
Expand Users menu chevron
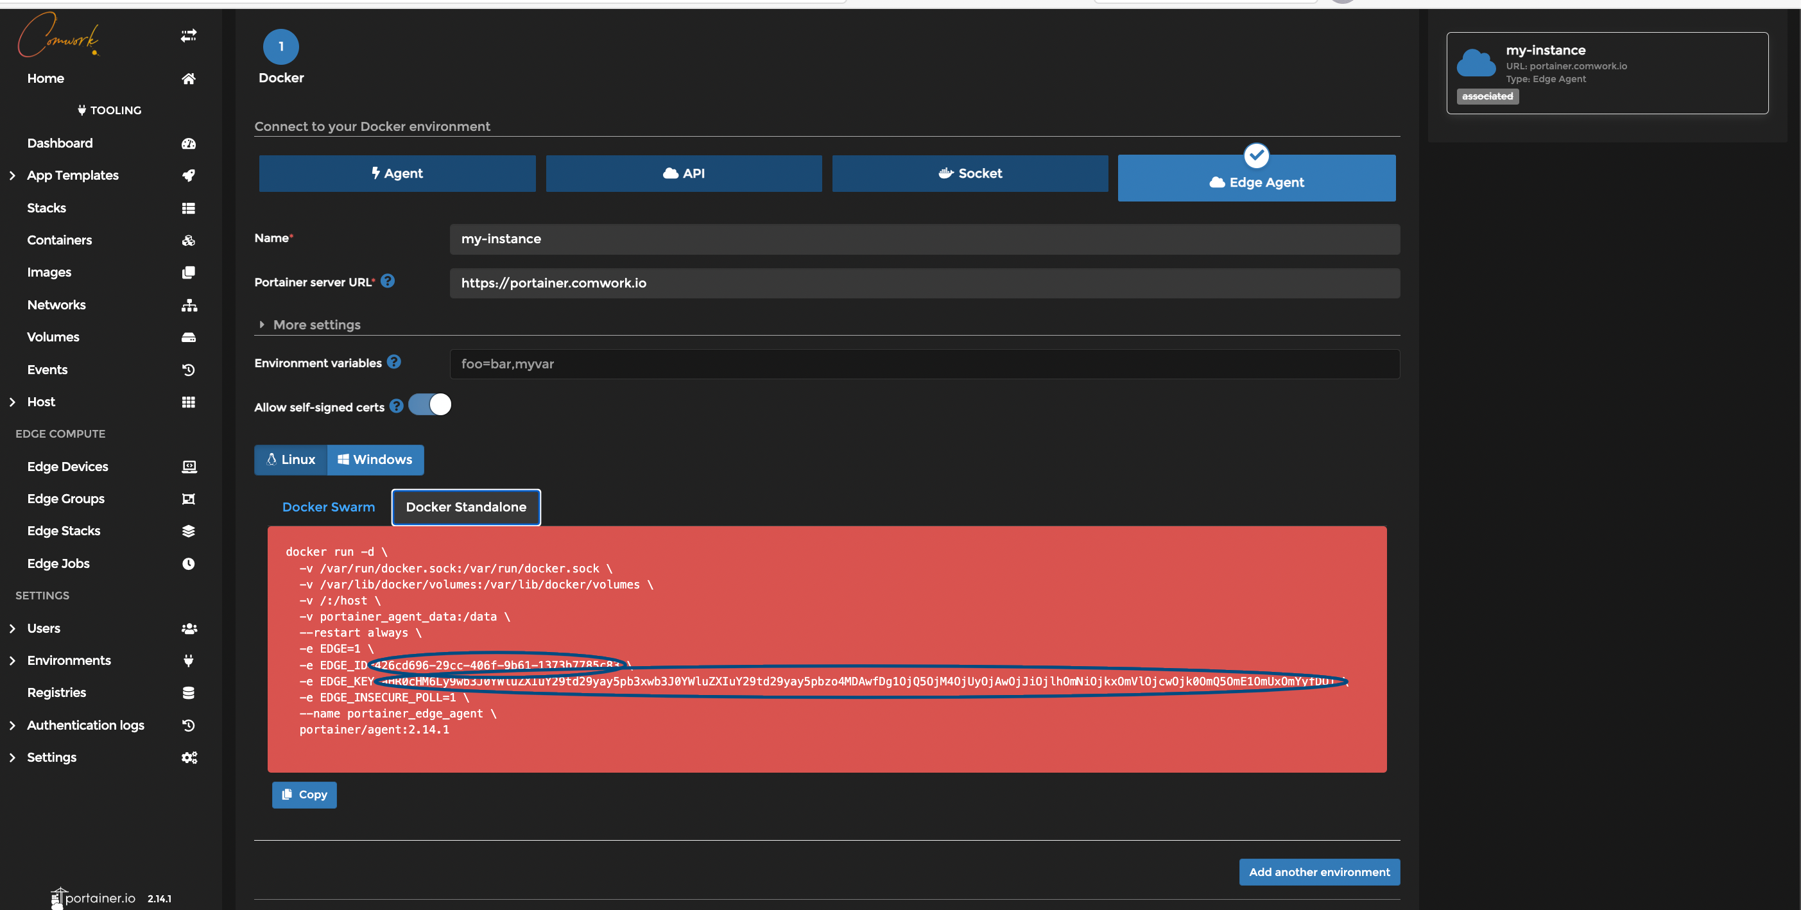[13, 628]
